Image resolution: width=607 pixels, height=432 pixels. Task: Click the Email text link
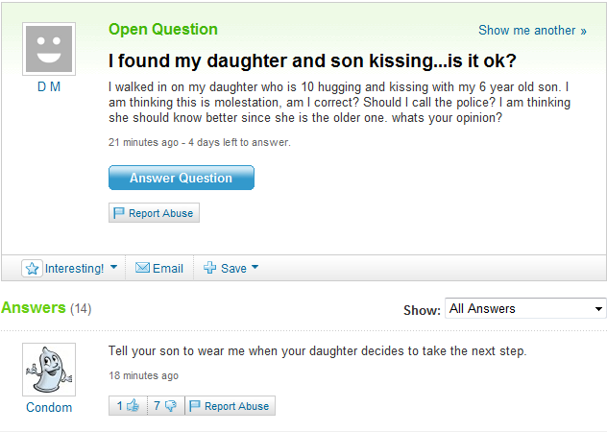[x=168, y=269]
